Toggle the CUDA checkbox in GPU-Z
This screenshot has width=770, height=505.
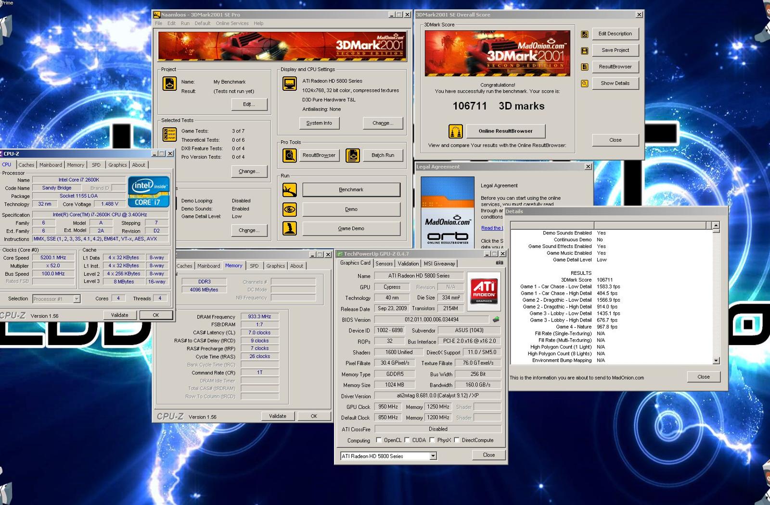tap(407, 440)
